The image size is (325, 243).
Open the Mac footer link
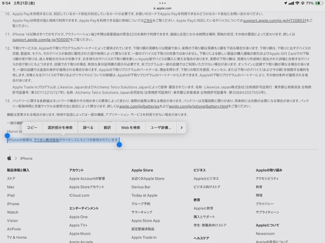pos(10,187)
